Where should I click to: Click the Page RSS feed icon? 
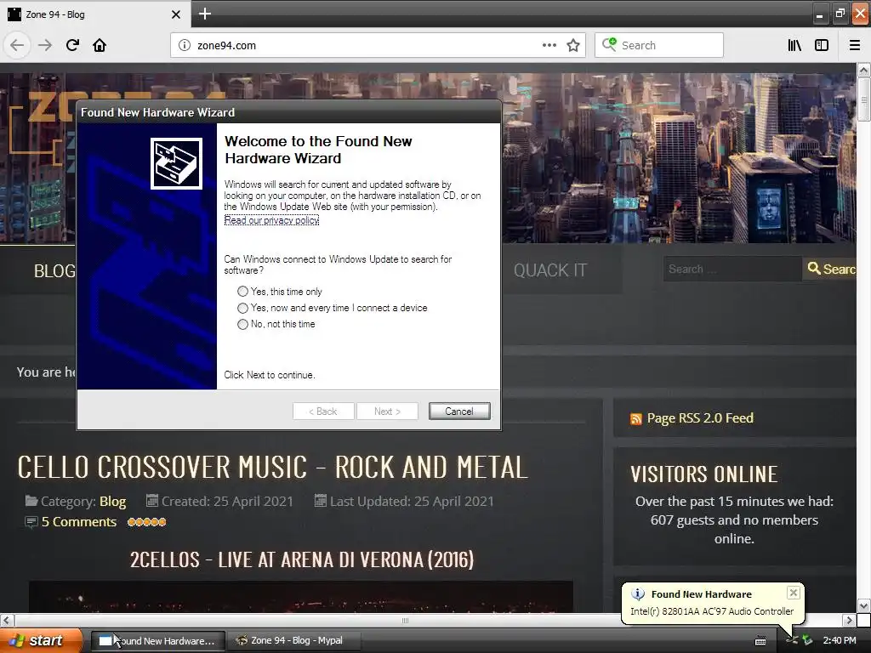coord(636,418)
